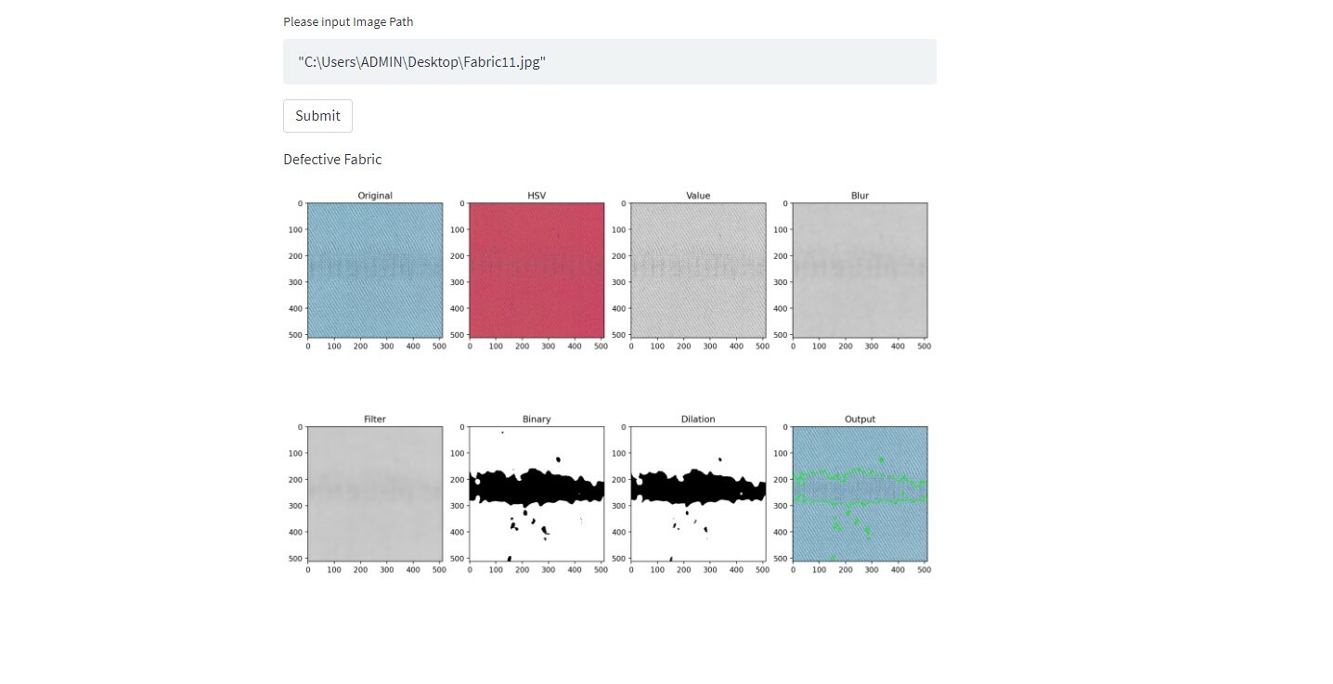This screenshot has height=684, width=1333.
Task: Click the HSV plot title text
Action: (x=536, y=195)
